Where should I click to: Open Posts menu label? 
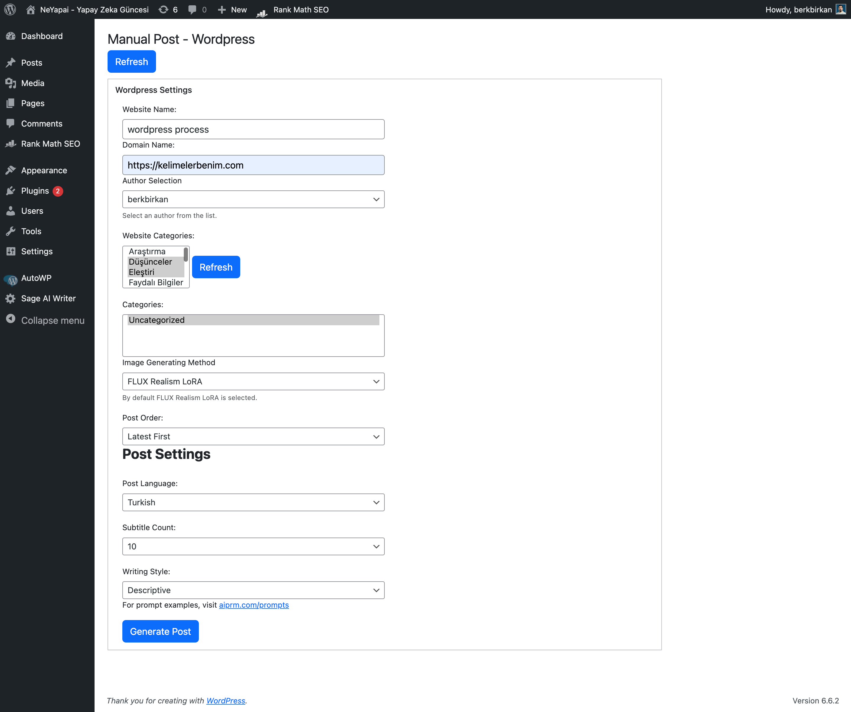[32, 62]
